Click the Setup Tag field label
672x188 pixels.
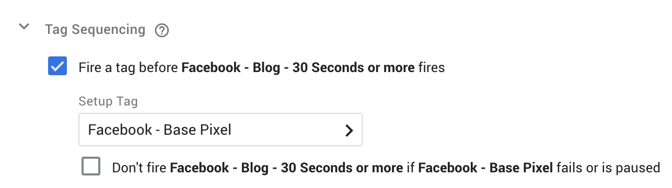click(108, 101)
